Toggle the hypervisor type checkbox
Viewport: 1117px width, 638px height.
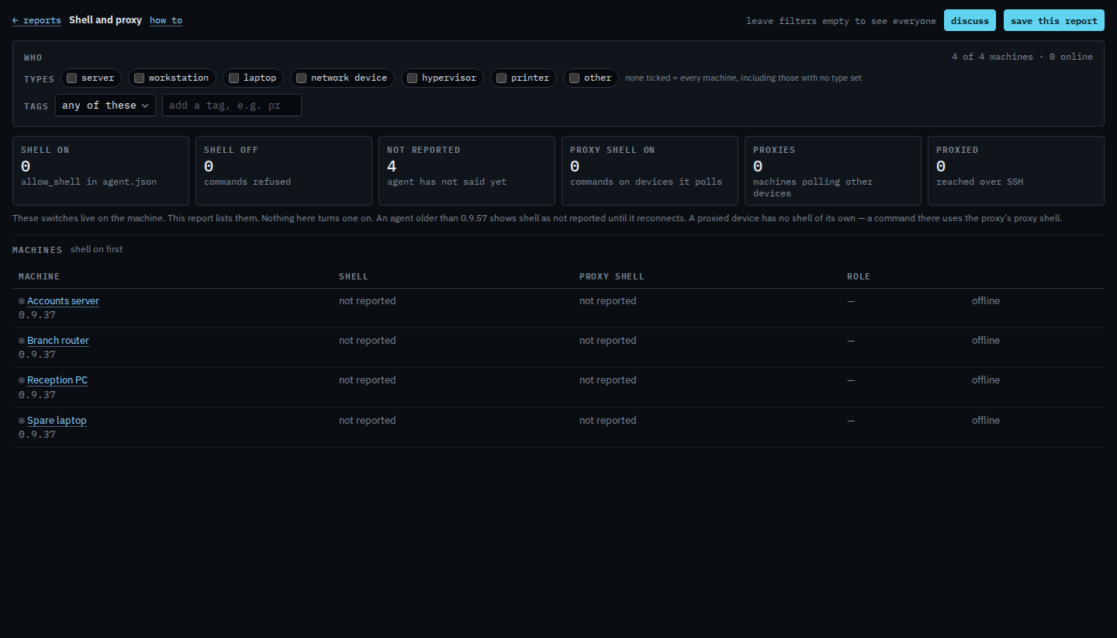click(413, 78)
